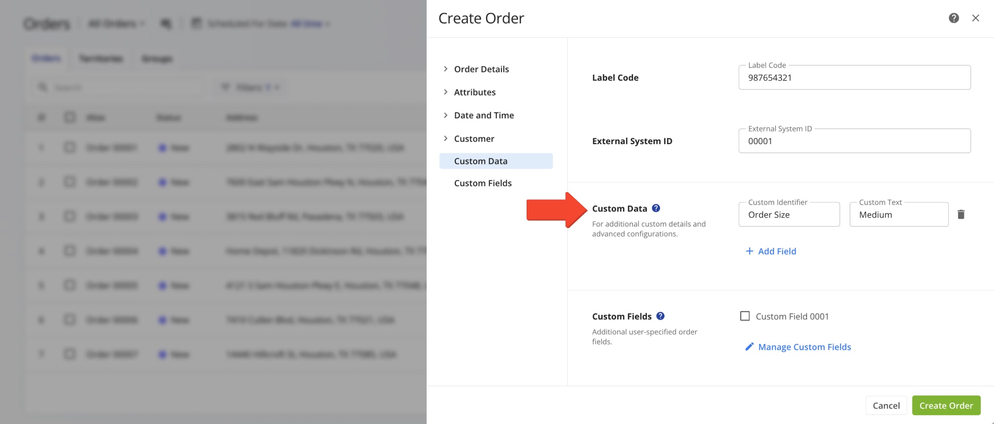This screenshot has height=424, width=994.
Task: Click the Custom Data help tooltip icon
Action: (x=656, y=208)
